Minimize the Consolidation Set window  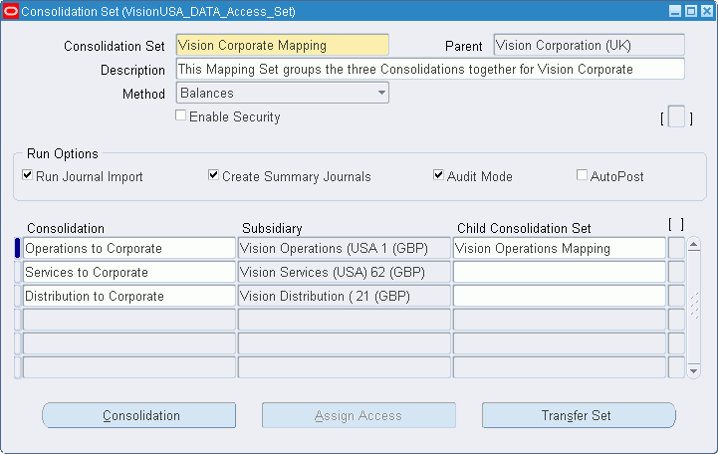pos(675,11)
